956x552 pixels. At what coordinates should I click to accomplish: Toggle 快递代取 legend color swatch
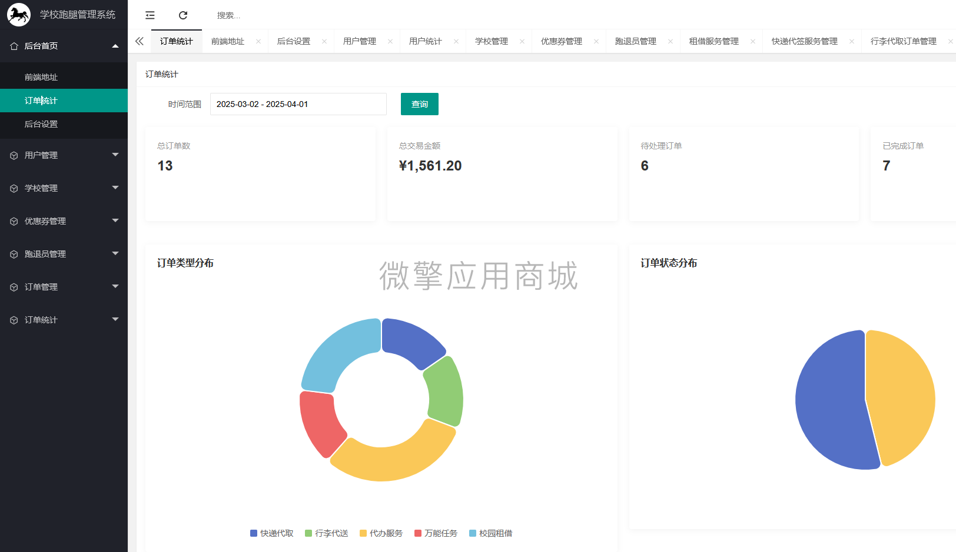254,533
